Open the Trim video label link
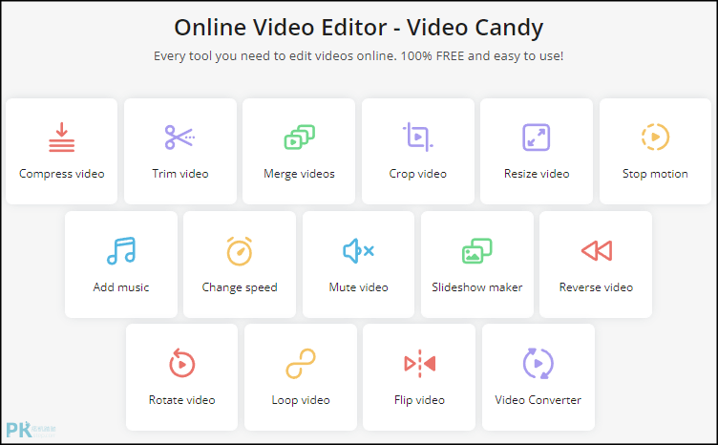Image resolution: width=718 pixels, height=445 pixels. coord(179,174)
